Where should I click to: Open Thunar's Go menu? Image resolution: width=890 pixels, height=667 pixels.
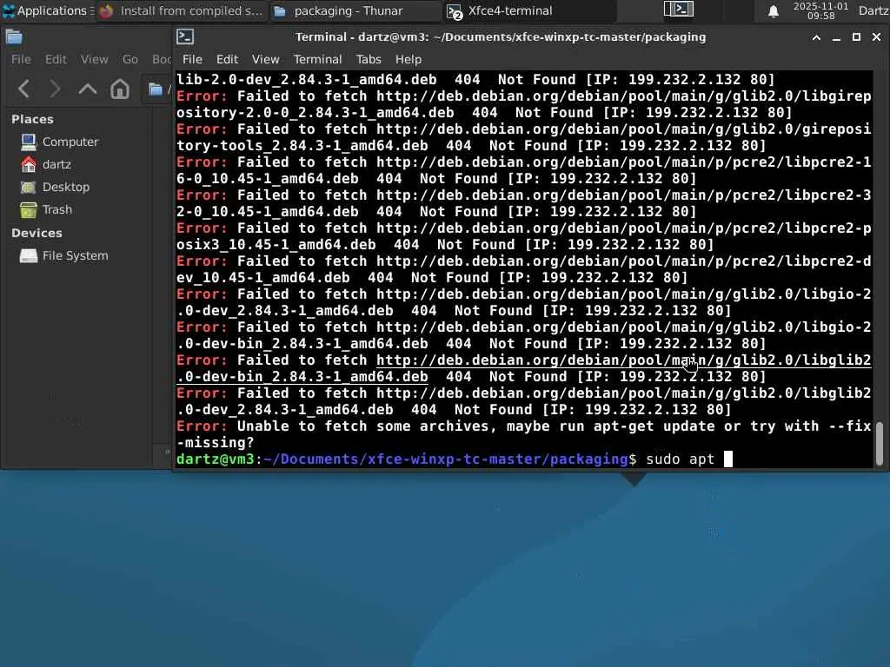130,59
